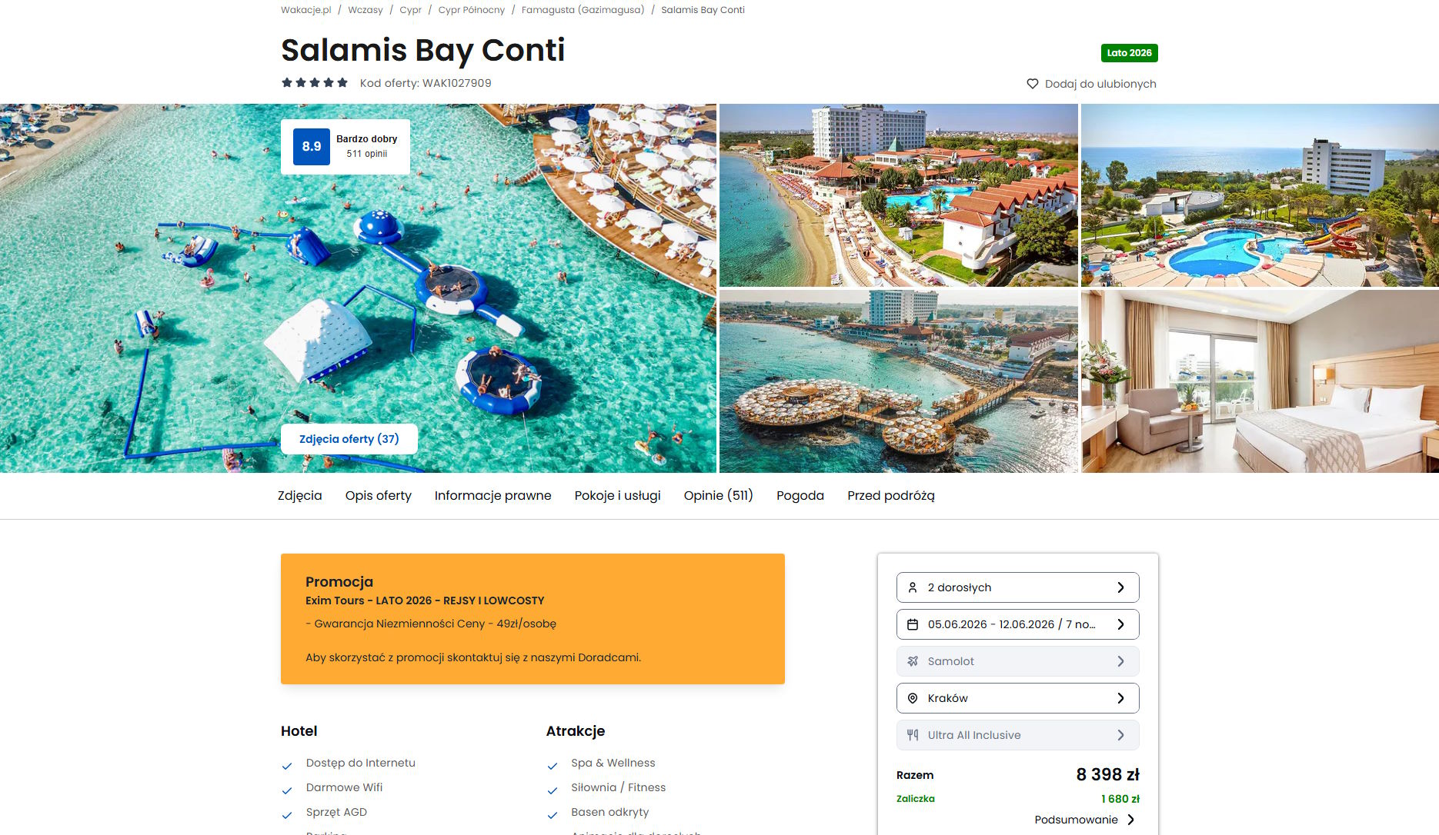Click the airplane icon next to Samolot
Screen dimensions: 1439x835
point(913,661)
